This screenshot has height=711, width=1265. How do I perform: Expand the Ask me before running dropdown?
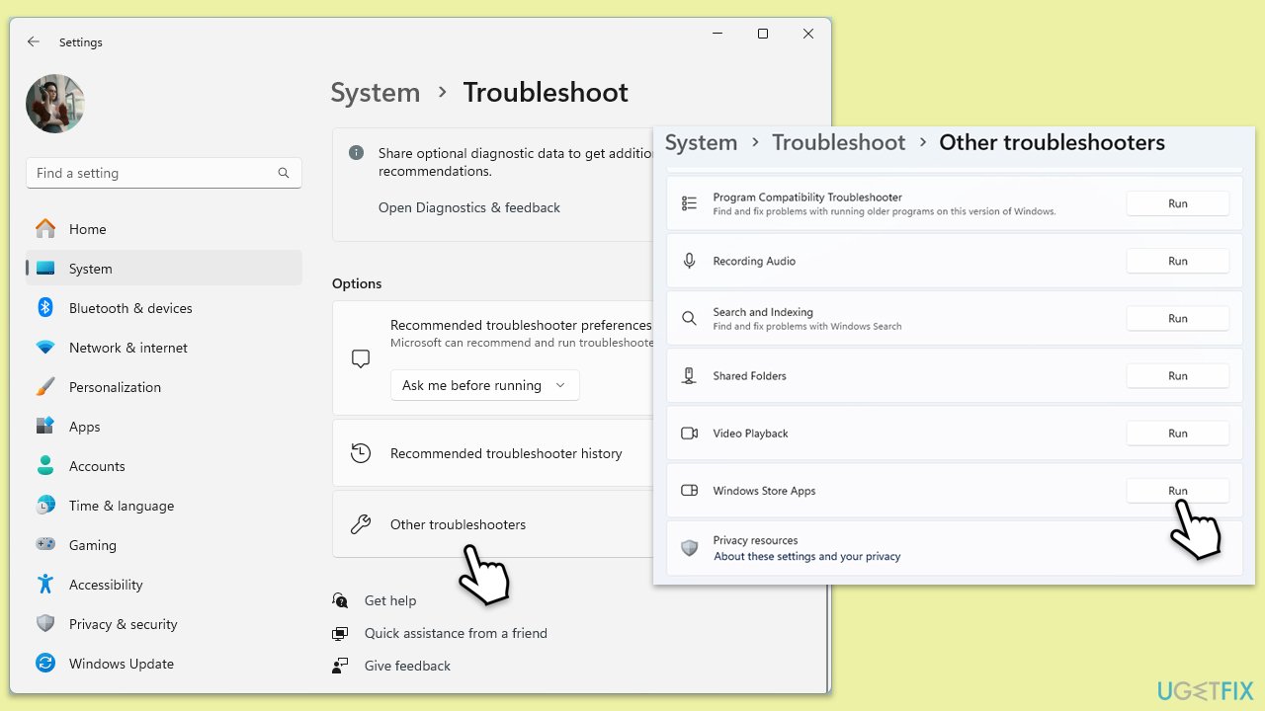pyautogui.click(x=484, y=385)
